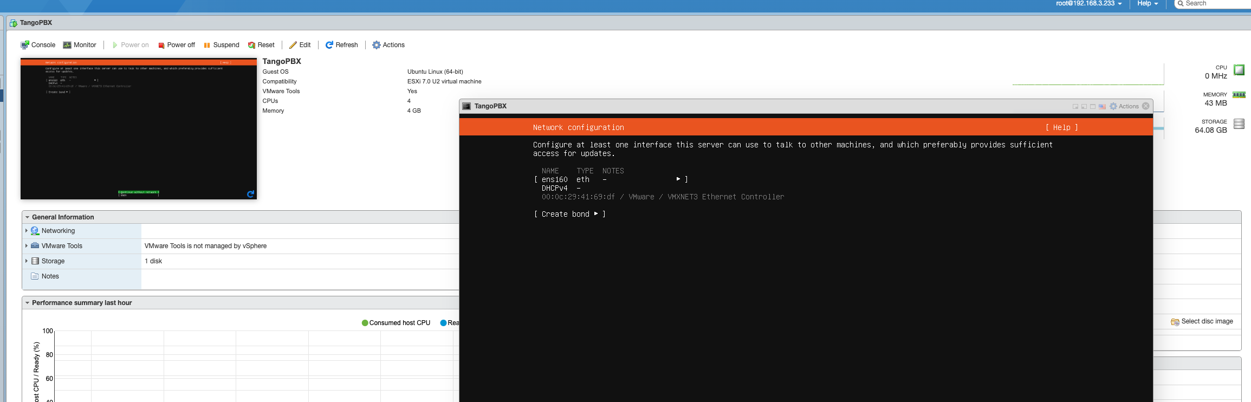Image resolution: width=1251 pixels, height=402 pixels.
Task: Open the Help menu in the top bar
Action: tap(1148, 4)
